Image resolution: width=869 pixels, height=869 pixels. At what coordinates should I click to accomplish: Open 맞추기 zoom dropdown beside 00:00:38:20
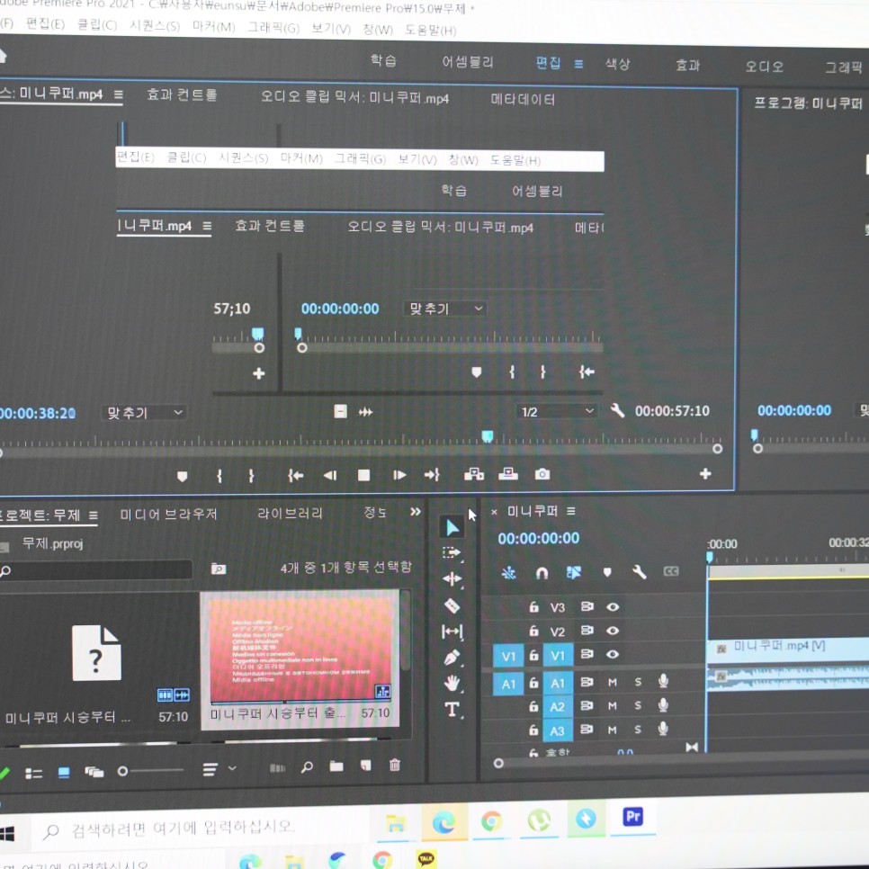[x=144, y=413]
